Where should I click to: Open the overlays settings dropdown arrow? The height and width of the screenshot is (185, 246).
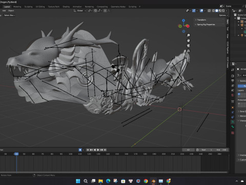[x=205, y=11]
